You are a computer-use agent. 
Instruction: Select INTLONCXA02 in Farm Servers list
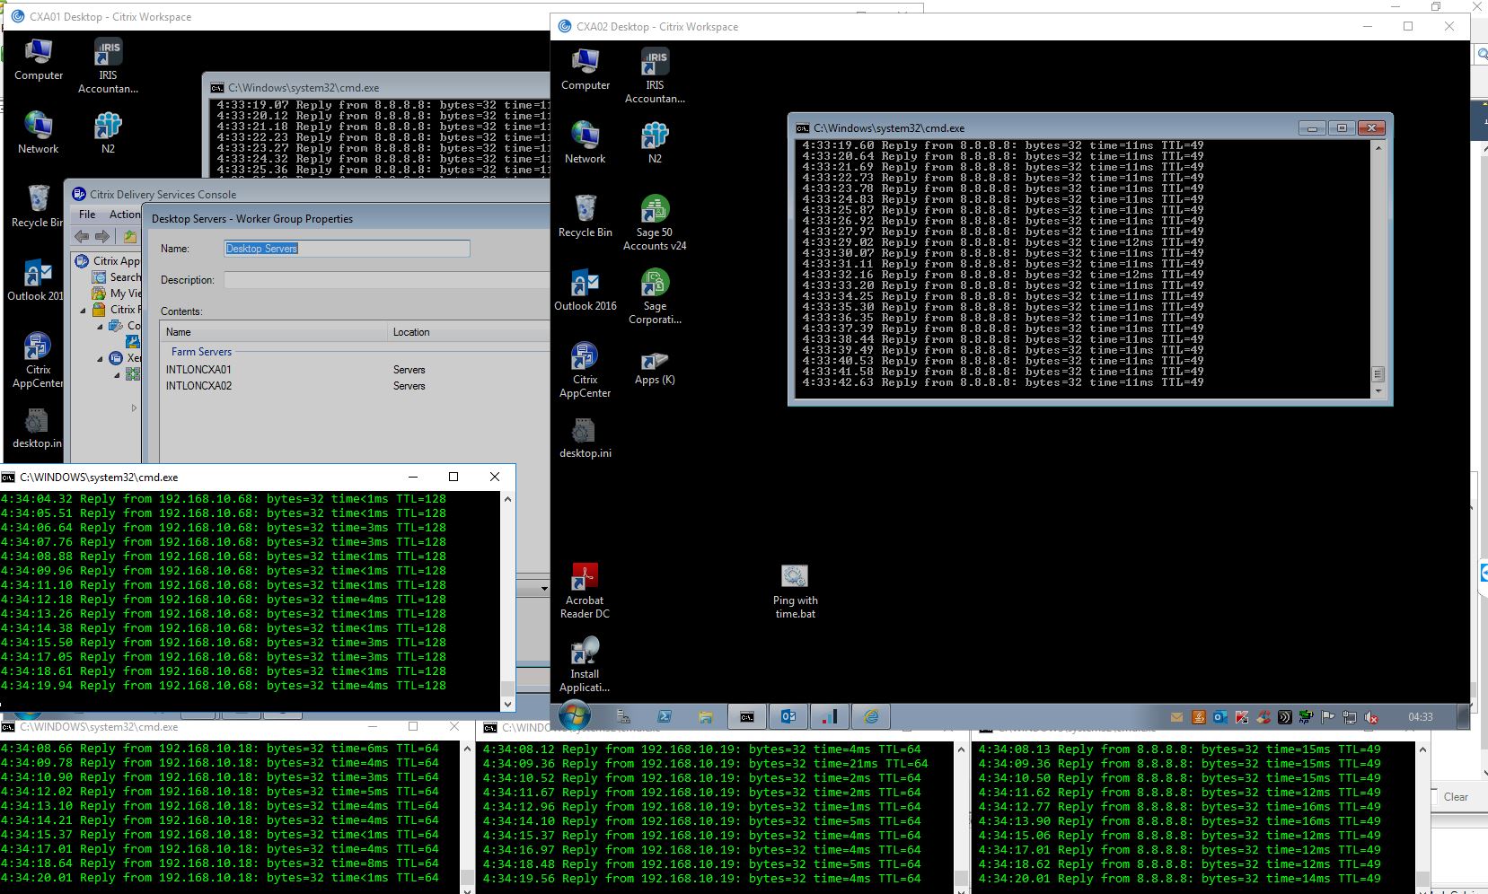coord(198,386)
